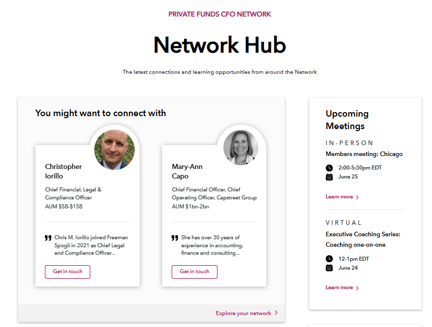Click the clock icon beside 12-1pm EDT
Screen dimensions: 432x327
click(329, 259)
